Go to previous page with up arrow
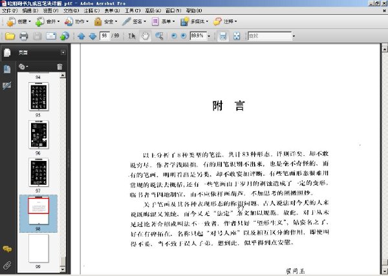This screenshot has width=388, height=276. click(81, 36)
